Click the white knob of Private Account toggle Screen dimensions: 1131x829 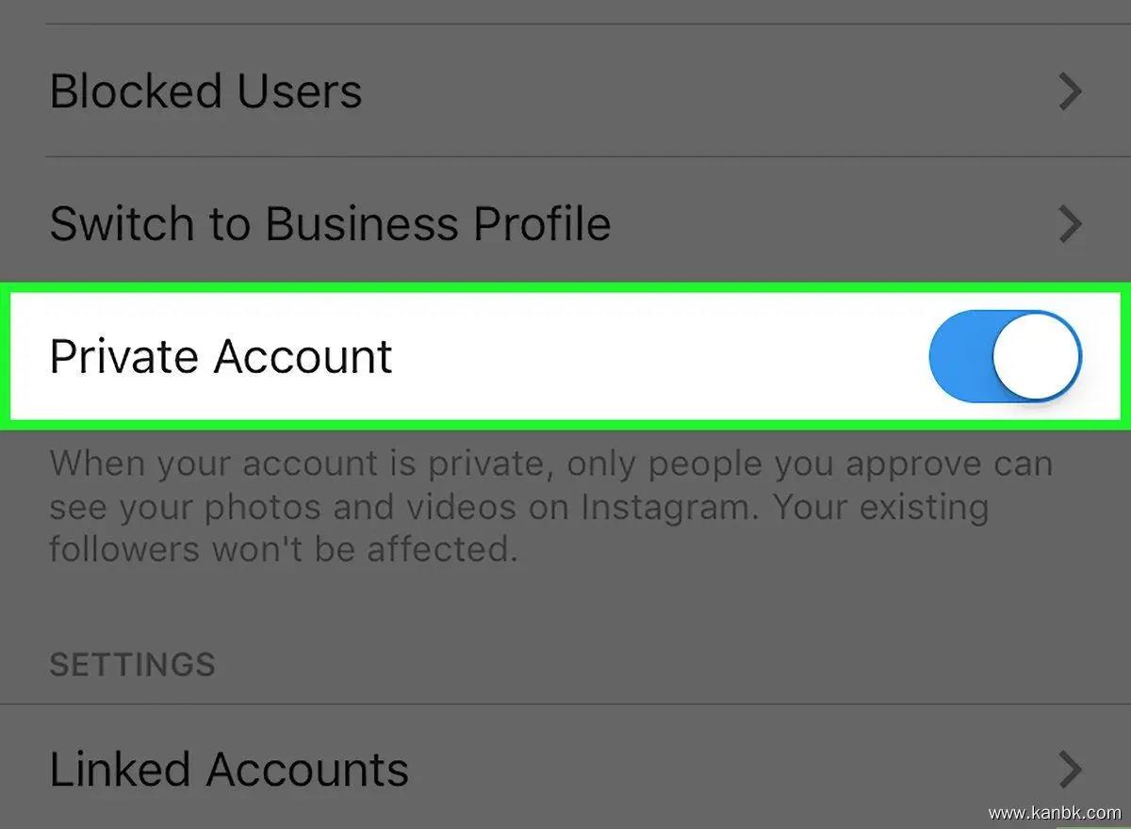tap(1037, 357)
